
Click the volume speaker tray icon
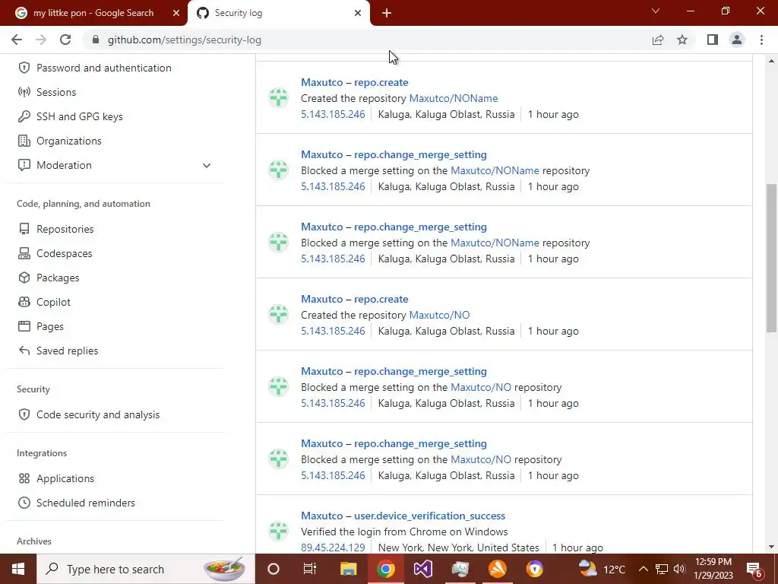click(678, 569)
